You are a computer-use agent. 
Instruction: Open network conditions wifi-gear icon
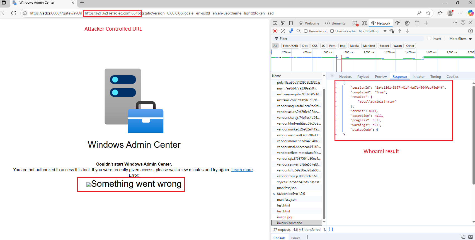click(392, 31)
